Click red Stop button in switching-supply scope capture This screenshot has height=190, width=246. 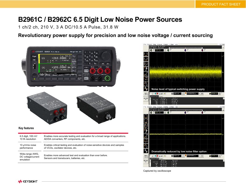(x=157, y=94)
